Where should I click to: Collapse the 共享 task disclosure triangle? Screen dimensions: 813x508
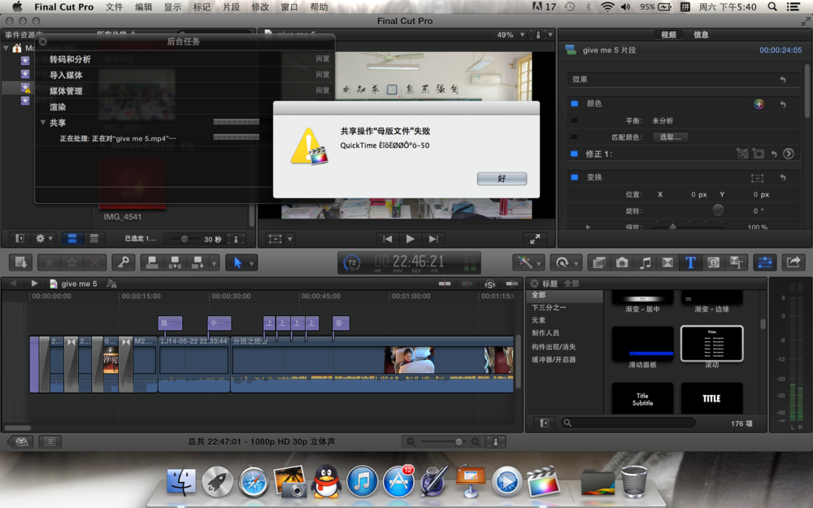43,123
